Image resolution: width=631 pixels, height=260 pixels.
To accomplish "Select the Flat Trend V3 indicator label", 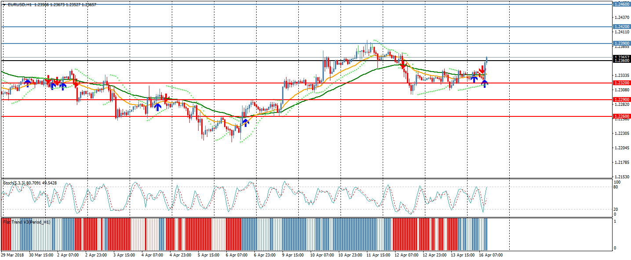I will (26, 222).
